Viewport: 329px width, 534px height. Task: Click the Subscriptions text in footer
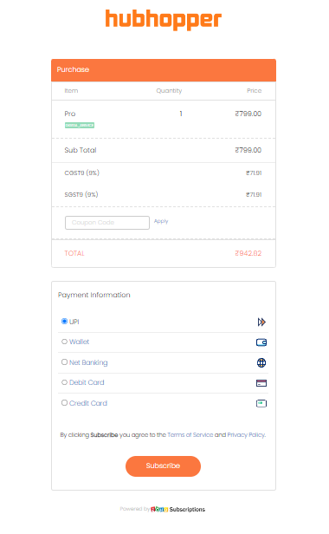pos(187,510)
